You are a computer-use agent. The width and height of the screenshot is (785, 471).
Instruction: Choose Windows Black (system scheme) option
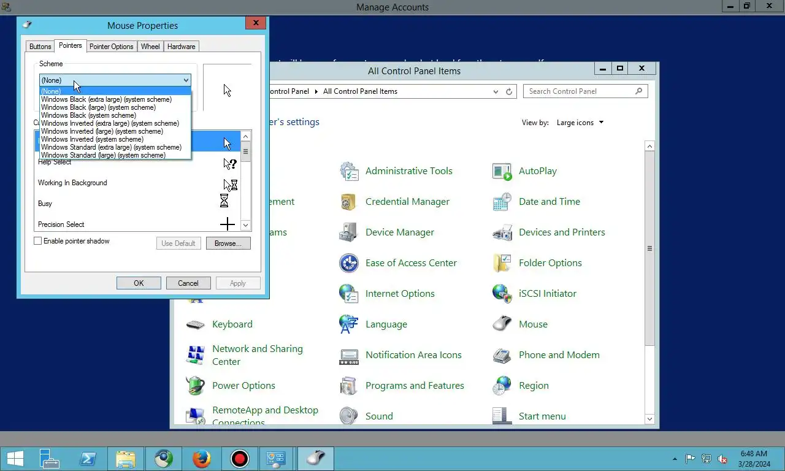(x=115, y=115)
